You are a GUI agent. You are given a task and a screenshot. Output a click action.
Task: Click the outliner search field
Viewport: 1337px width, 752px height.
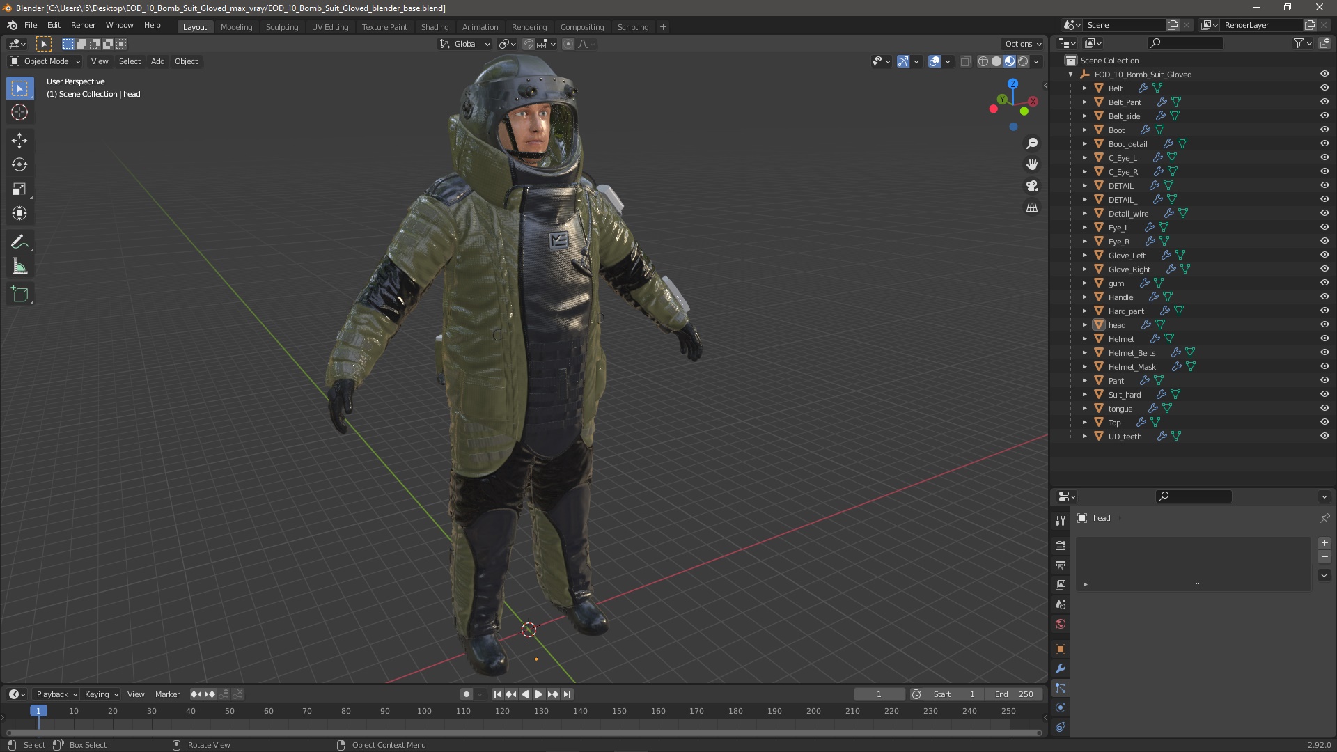[1185, 43]
